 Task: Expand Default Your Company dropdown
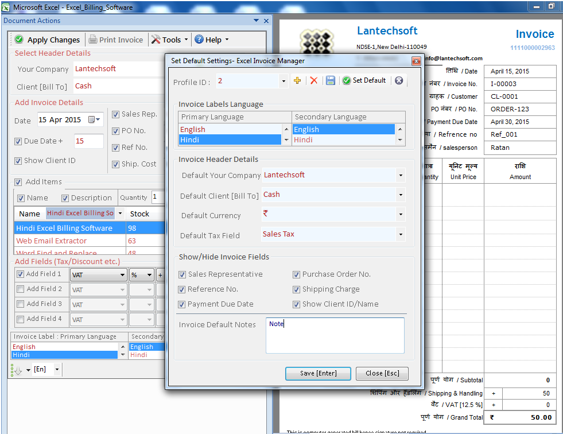(401, 176)
